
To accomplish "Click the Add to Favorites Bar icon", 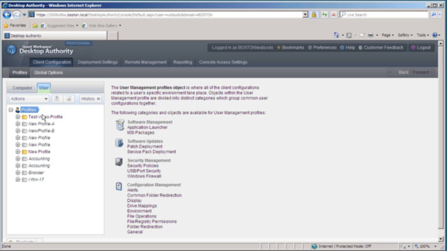I will coord(35,25).
